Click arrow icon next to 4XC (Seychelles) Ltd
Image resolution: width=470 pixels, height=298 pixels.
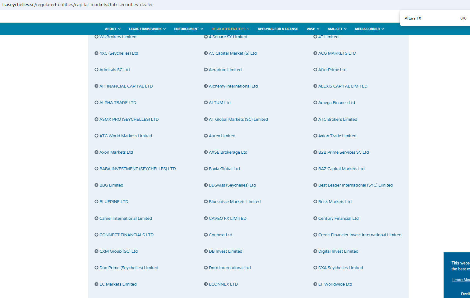(96, 53)
